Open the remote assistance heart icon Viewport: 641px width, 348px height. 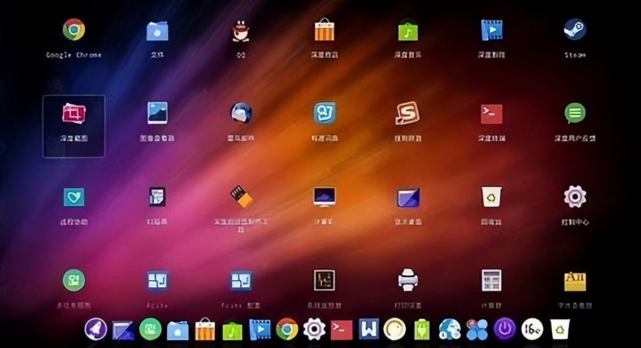point(73,197)
